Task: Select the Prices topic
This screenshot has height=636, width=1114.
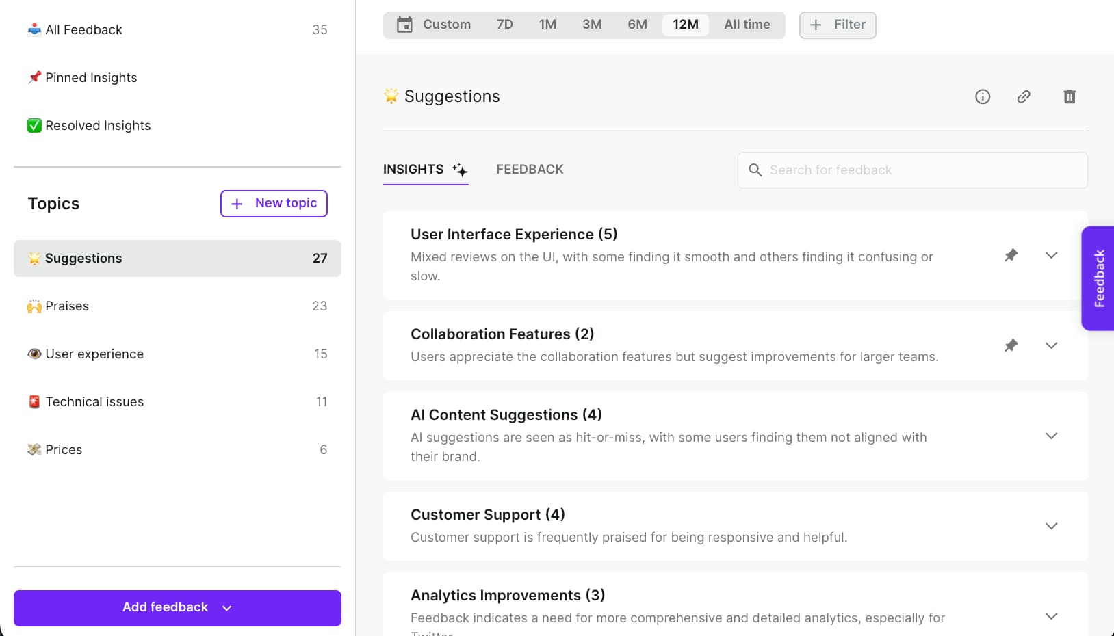Action: 177,450
